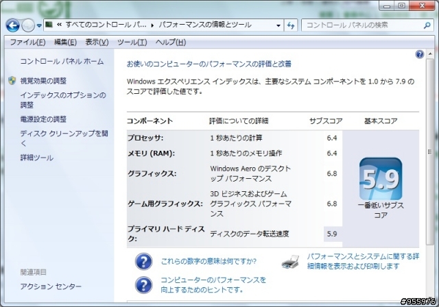Screen dimensions: 439x307
Task: Click the プロセッサ: row label
Action: pos(145,138)
